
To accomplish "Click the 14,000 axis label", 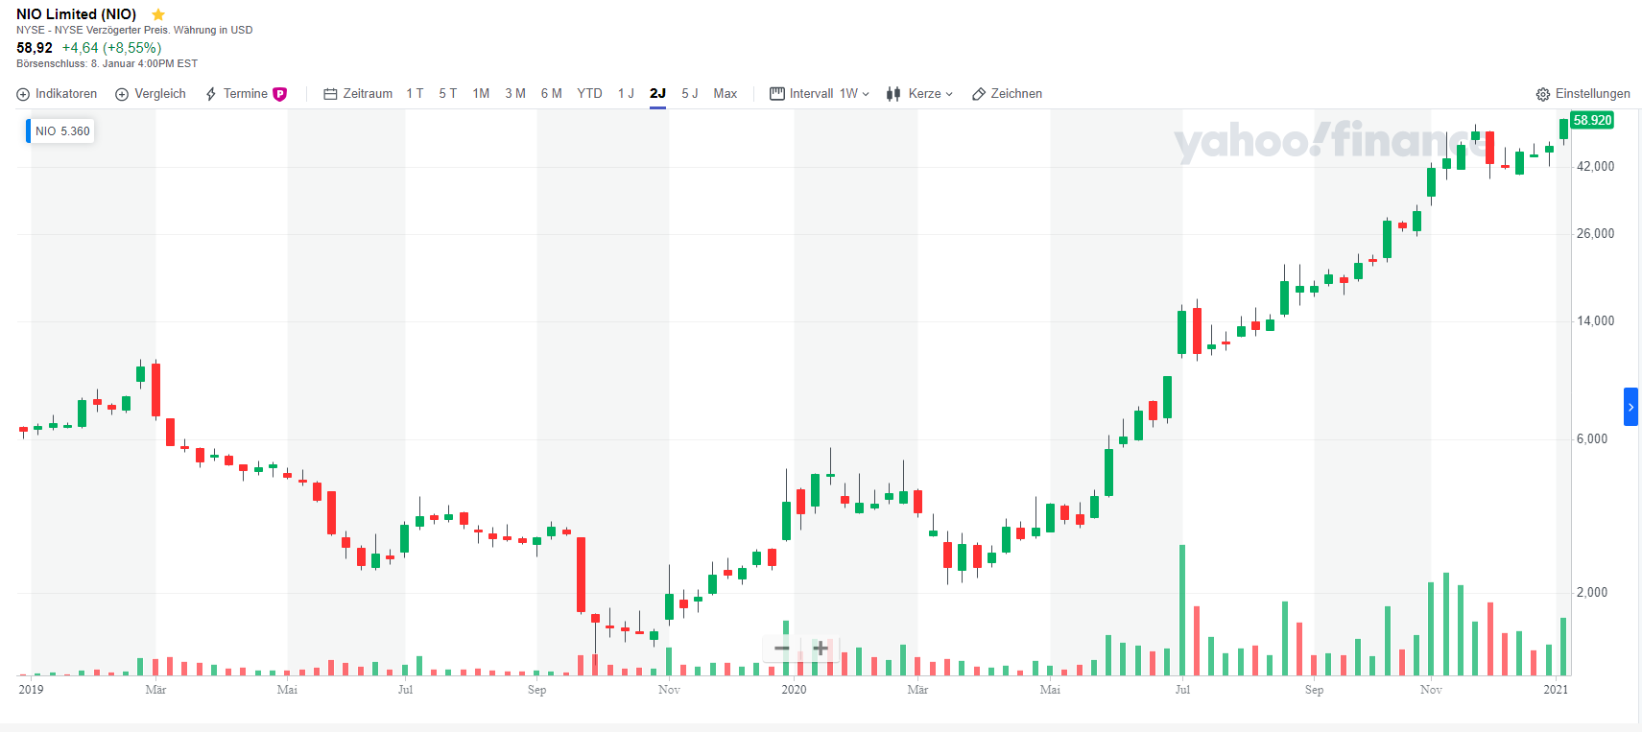I will pyautogui.click(x=1595, y=321).
